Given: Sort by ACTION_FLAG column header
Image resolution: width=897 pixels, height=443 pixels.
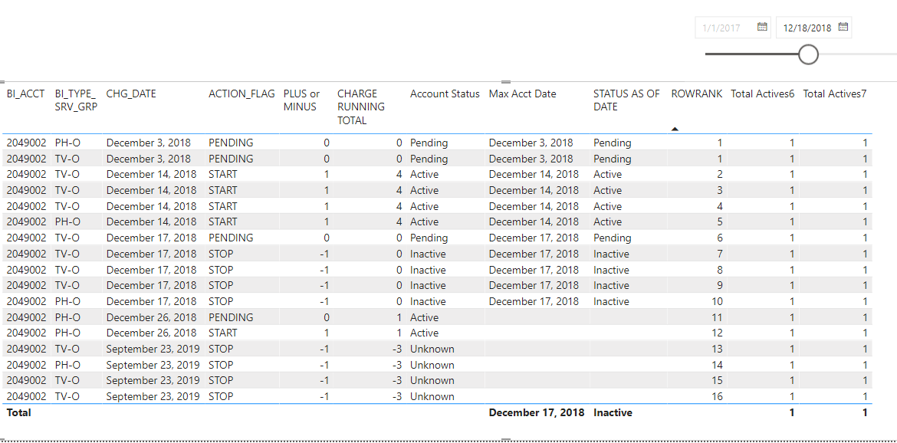Looking at the screenshot, I should point(242,94).
